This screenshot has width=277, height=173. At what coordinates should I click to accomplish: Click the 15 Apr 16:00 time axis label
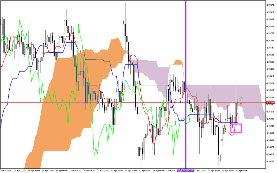click(x=48, y=171)
